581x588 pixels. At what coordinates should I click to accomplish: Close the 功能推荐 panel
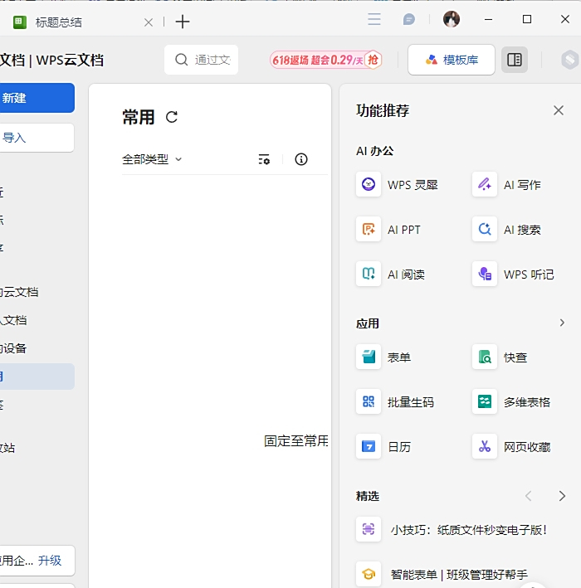[559, 110]
